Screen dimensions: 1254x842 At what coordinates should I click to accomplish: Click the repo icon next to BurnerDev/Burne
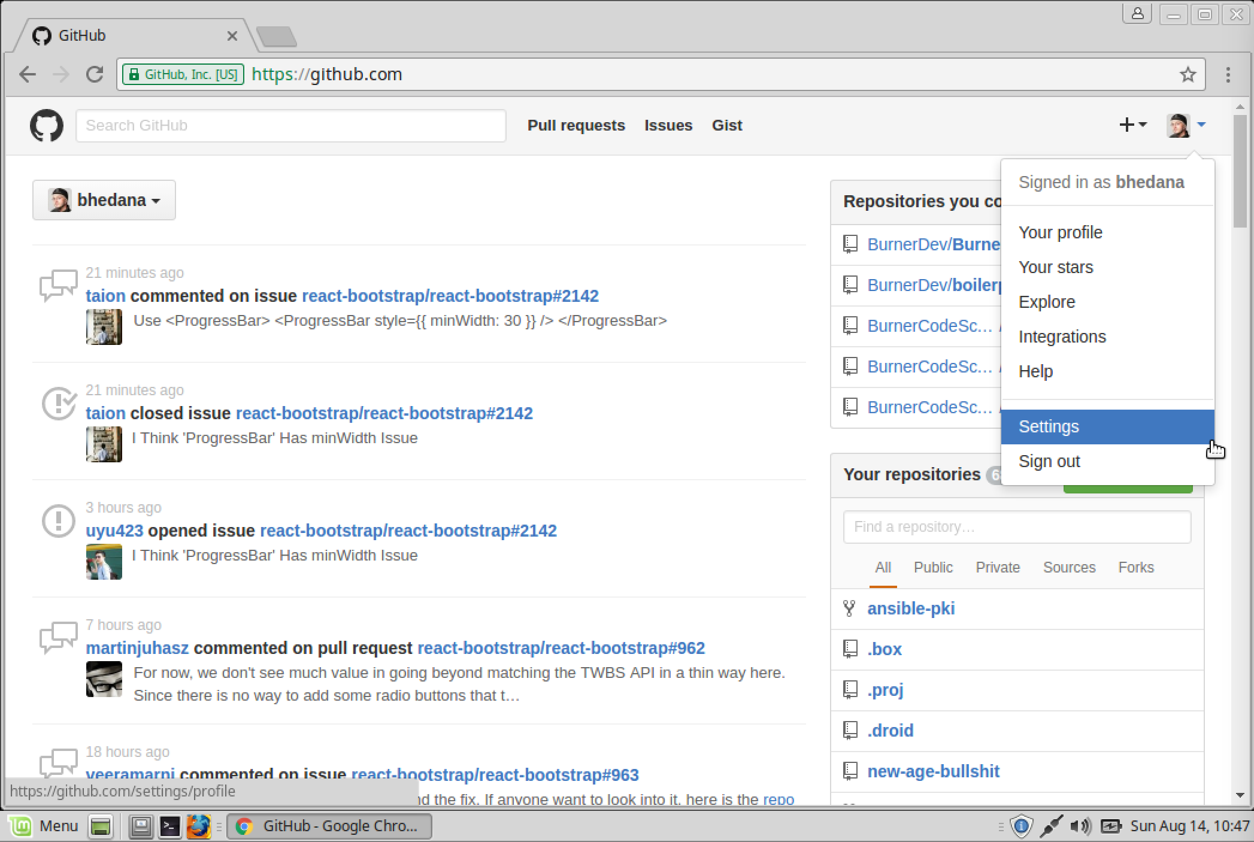(850, 244)
